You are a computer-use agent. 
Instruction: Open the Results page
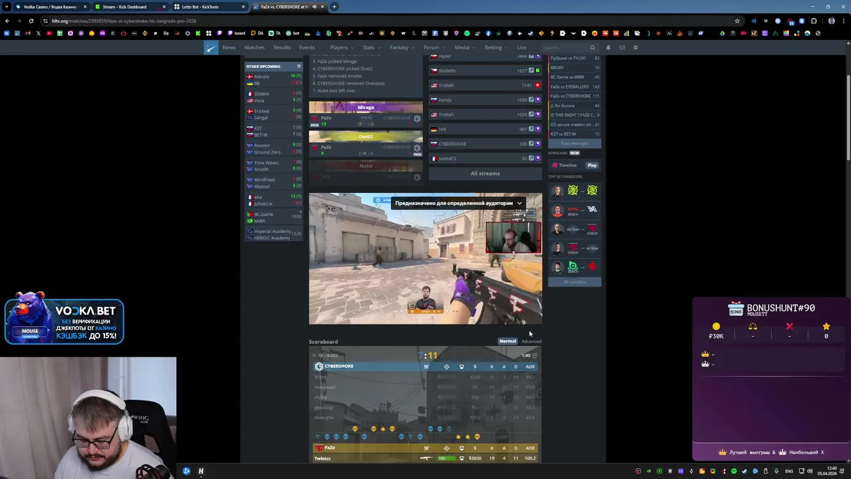282,47
